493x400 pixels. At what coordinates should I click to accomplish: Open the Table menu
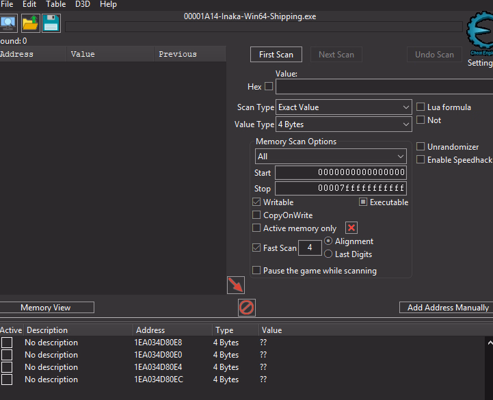pyautogui.click(x=56, y=4)
